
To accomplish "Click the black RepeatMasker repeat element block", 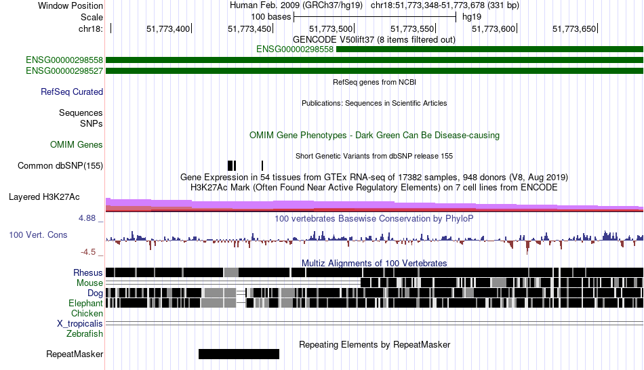I will [x=239, y=354].
